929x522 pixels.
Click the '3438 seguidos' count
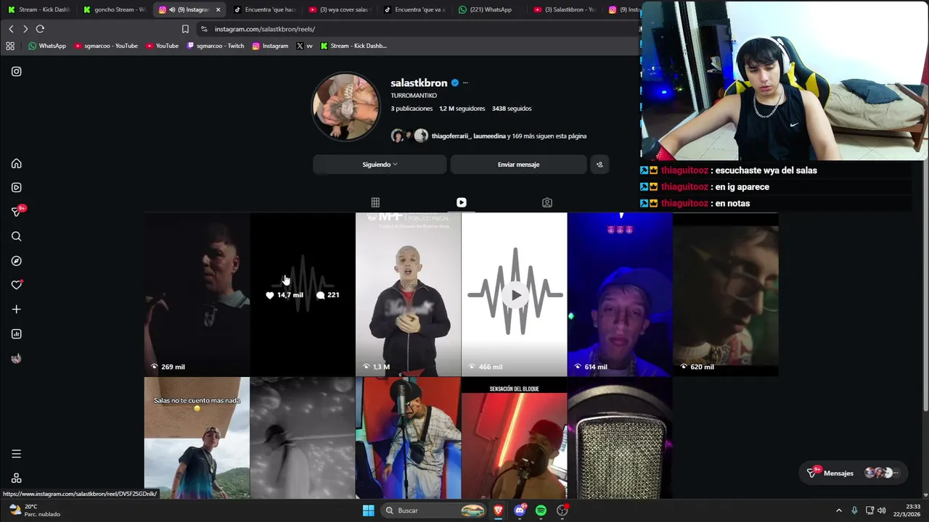click(x=512, y=109)
